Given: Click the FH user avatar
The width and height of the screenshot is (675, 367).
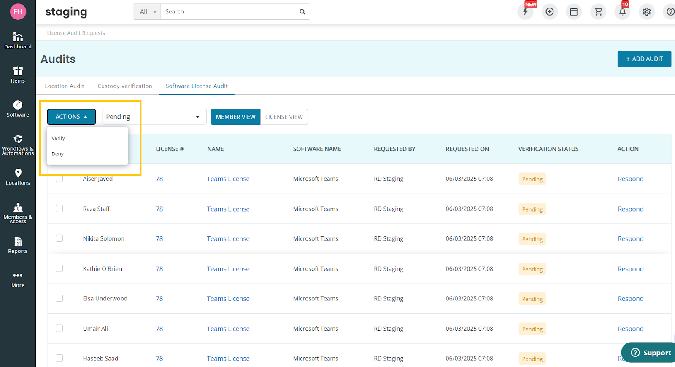Looking at the screenshot, I should pyautogui.click(x=18, y=11).
